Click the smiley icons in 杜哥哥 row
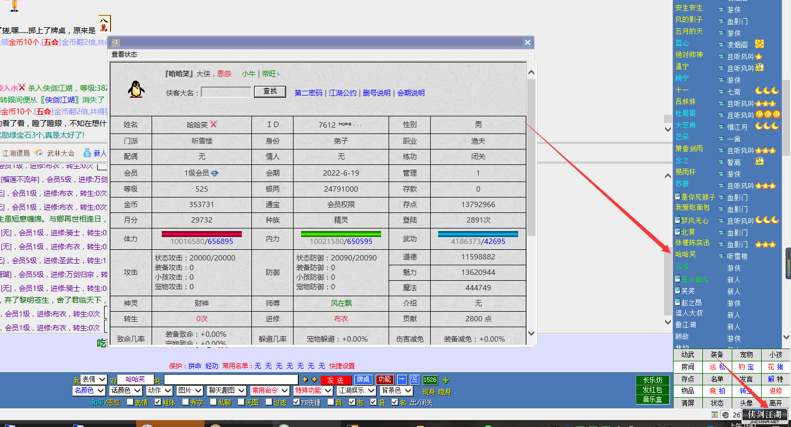Screen dimensions: 791x427 pyautogui.click(x=768, y=114)
